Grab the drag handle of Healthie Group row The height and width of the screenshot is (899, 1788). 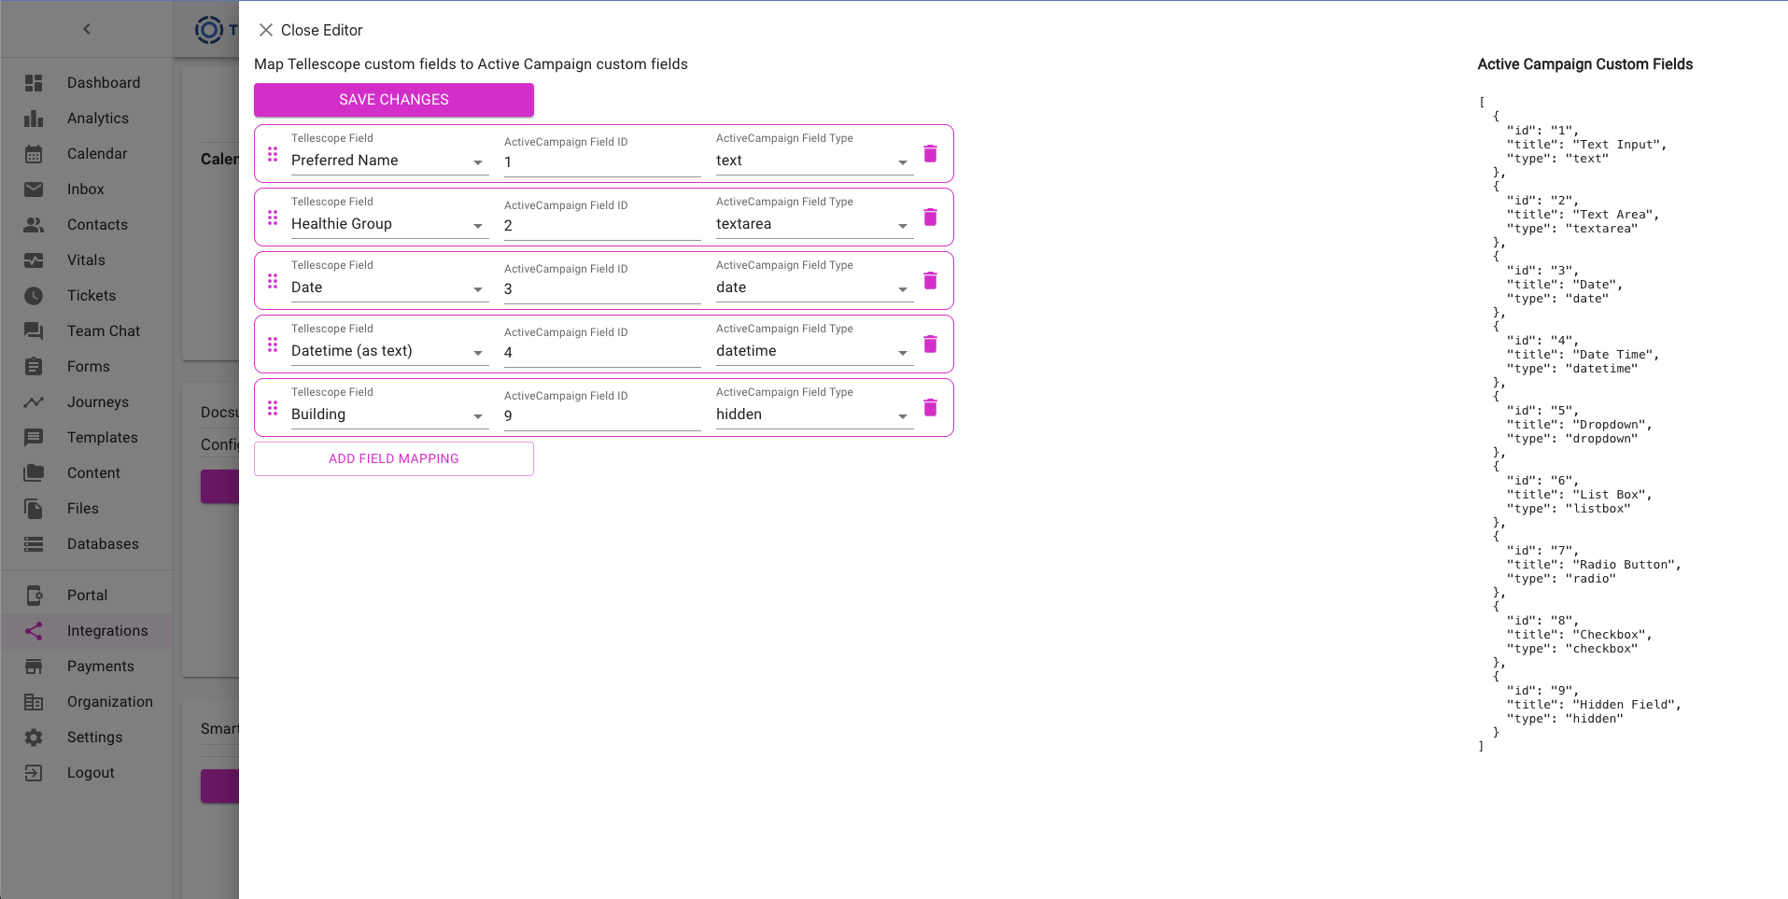point(273,218)
